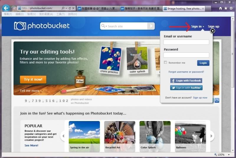The width and height of the screenshot is (236, 158).
Task: Click the Login button
Action: coord(203,63)
